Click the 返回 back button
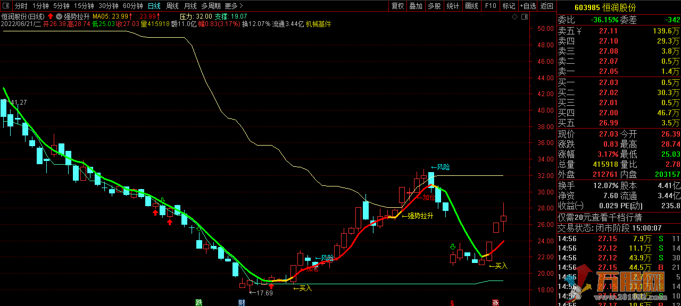Viewport: 681px width, 306px height. click(x=546, y=6)
